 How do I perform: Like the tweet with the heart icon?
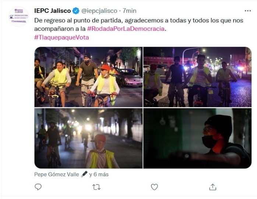(x=154, y=187)
